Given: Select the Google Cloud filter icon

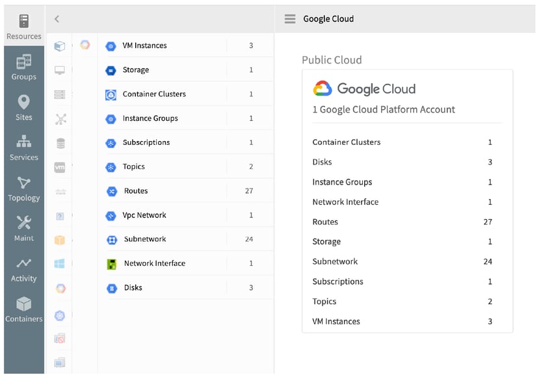Looking at the screenshot, I should click(x=59, y=287).
